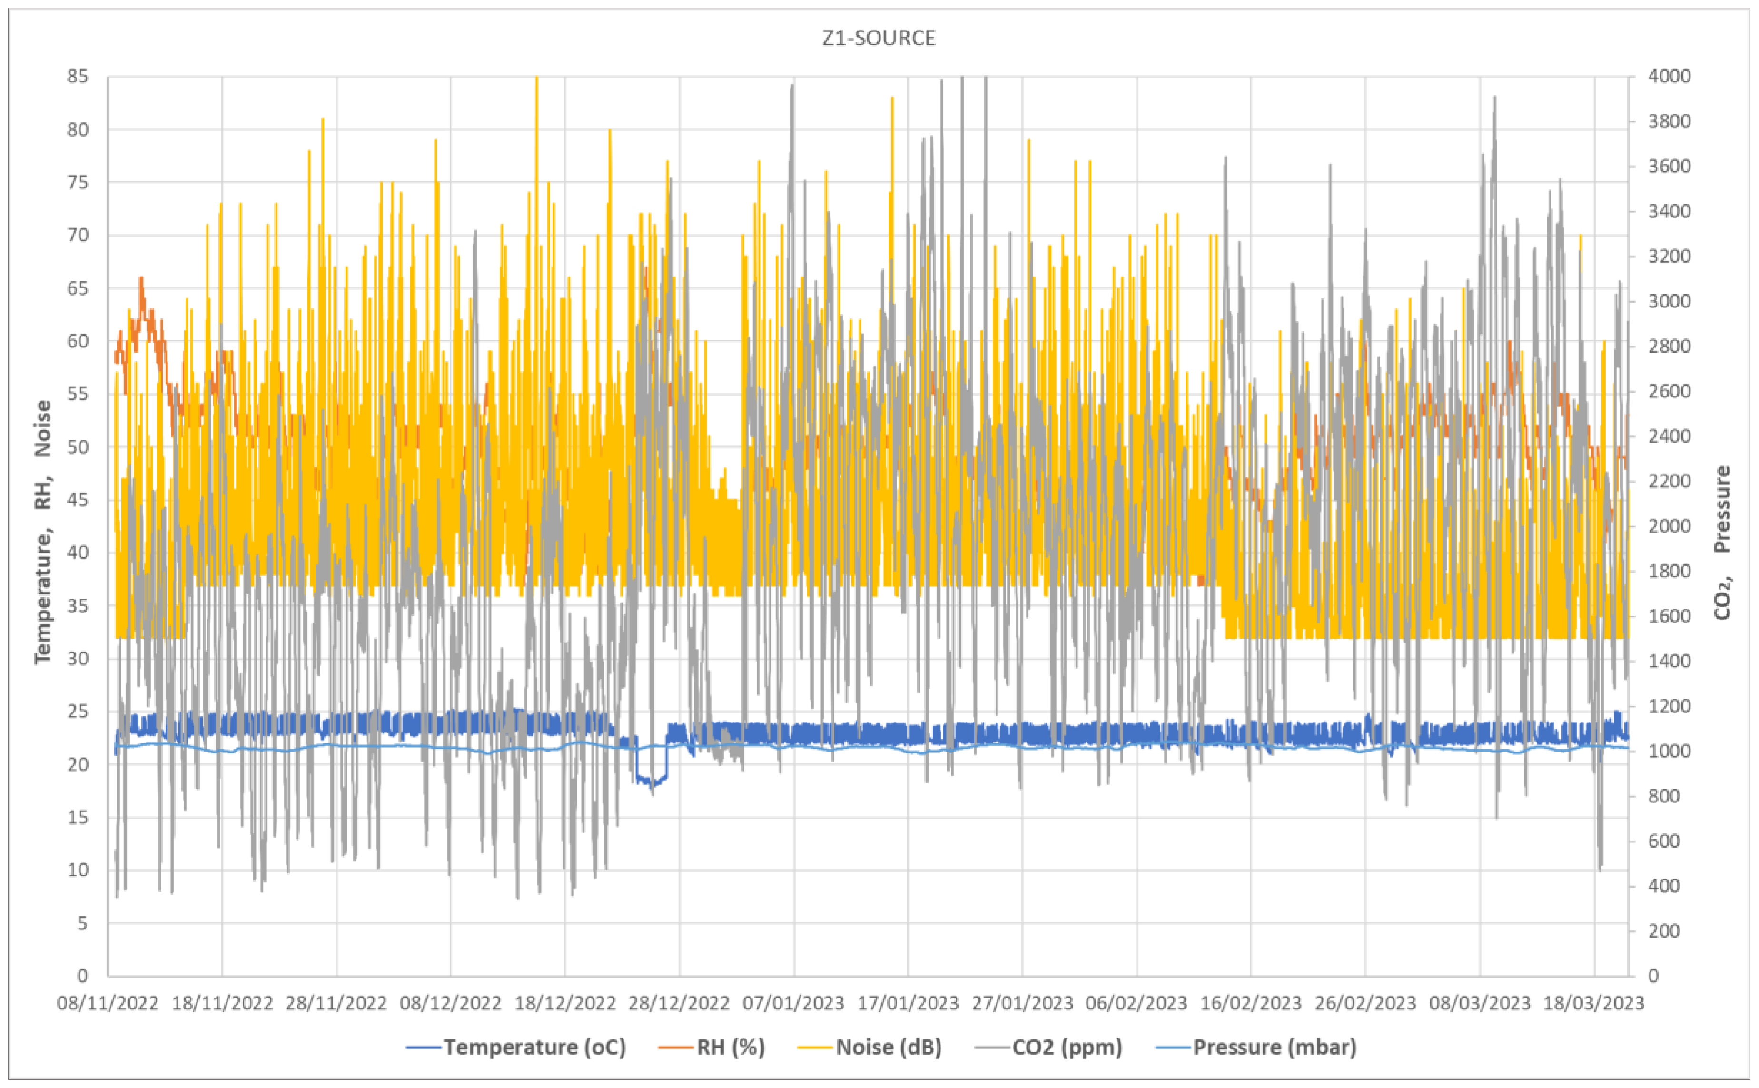
Task: Select the left axis title Temperature, RH, Noise
Action: (x=43, y=532)
